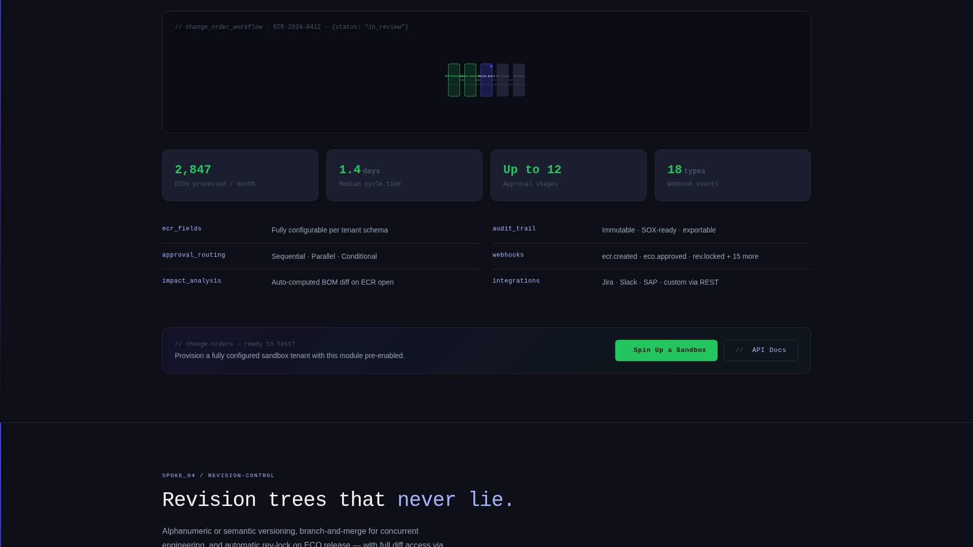Click the 2,847 ECOs processed stat card
The height and width of the screenshot is (547, 973).
click(x=240, y=175)
